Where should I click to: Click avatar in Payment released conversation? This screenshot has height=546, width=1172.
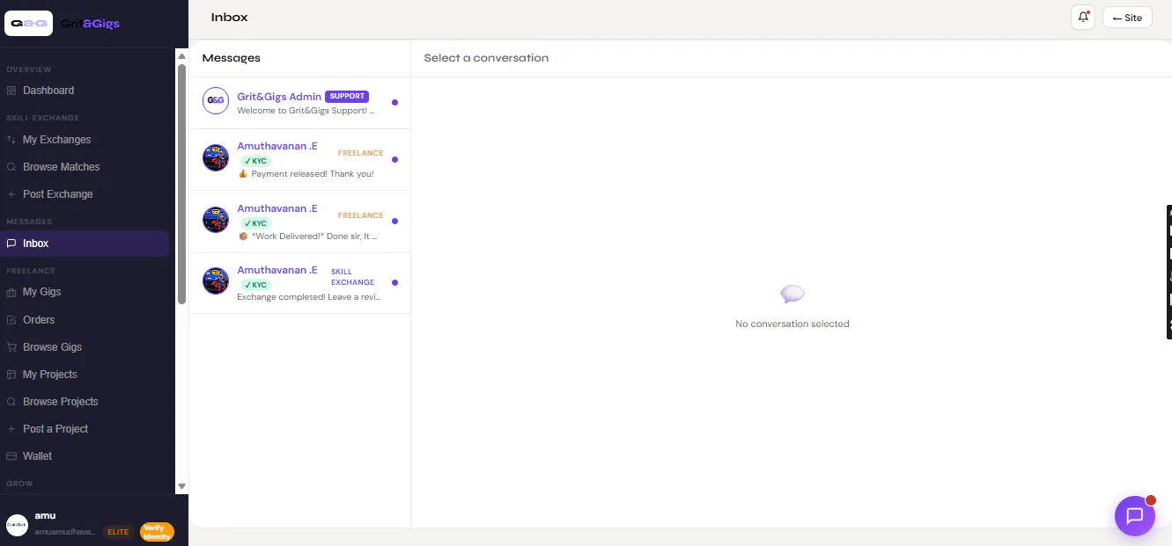(216, 158)
